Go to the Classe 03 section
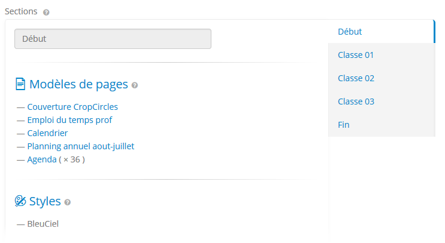 pyautogui.click(x=381, y=101)
